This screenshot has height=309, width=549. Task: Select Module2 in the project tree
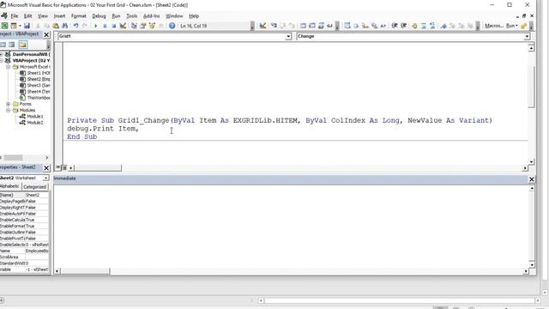(x=31, y=123)
